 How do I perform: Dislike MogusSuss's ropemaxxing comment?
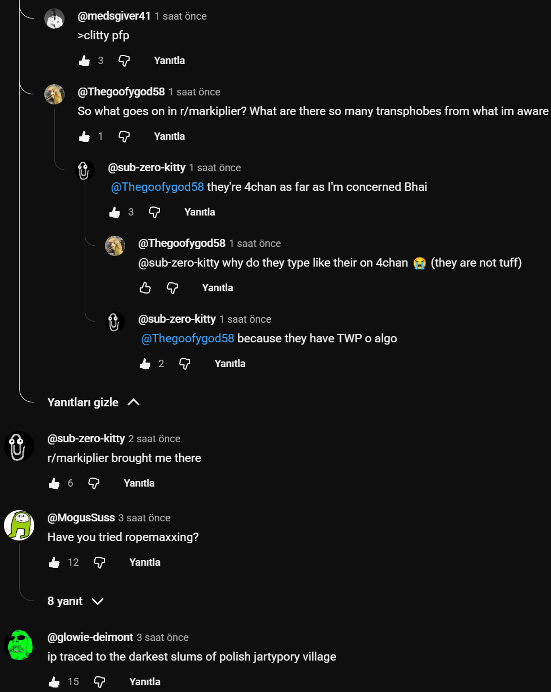[99, 562]
